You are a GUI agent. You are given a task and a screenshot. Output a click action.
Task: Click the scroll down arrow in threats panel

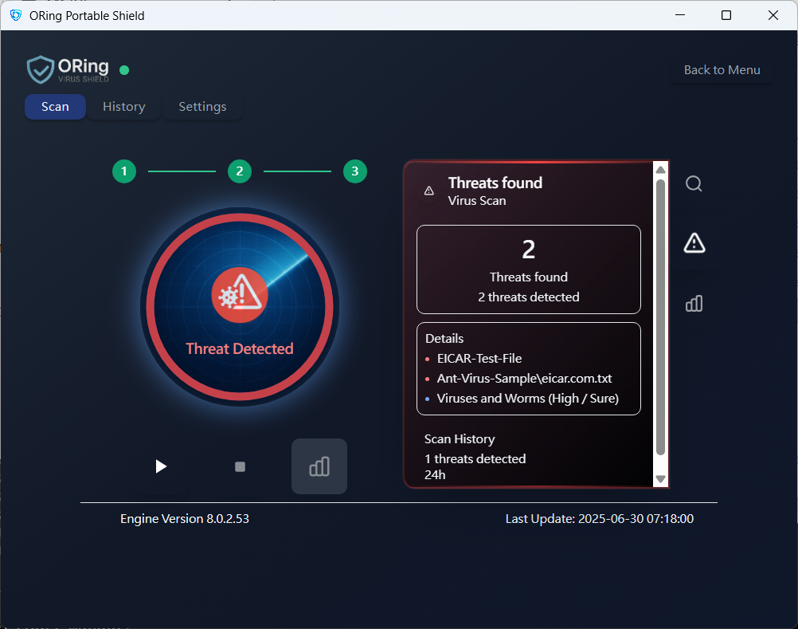pyautogui.click(x=660, y=479)
